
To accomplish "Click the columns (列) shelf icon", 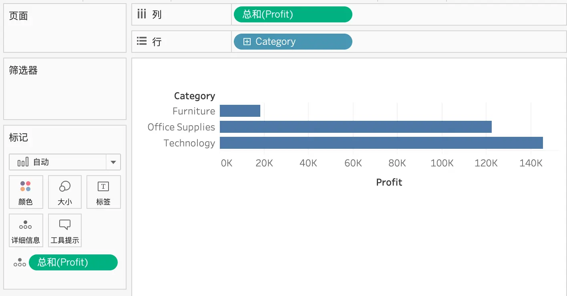I will coord(142,14).
